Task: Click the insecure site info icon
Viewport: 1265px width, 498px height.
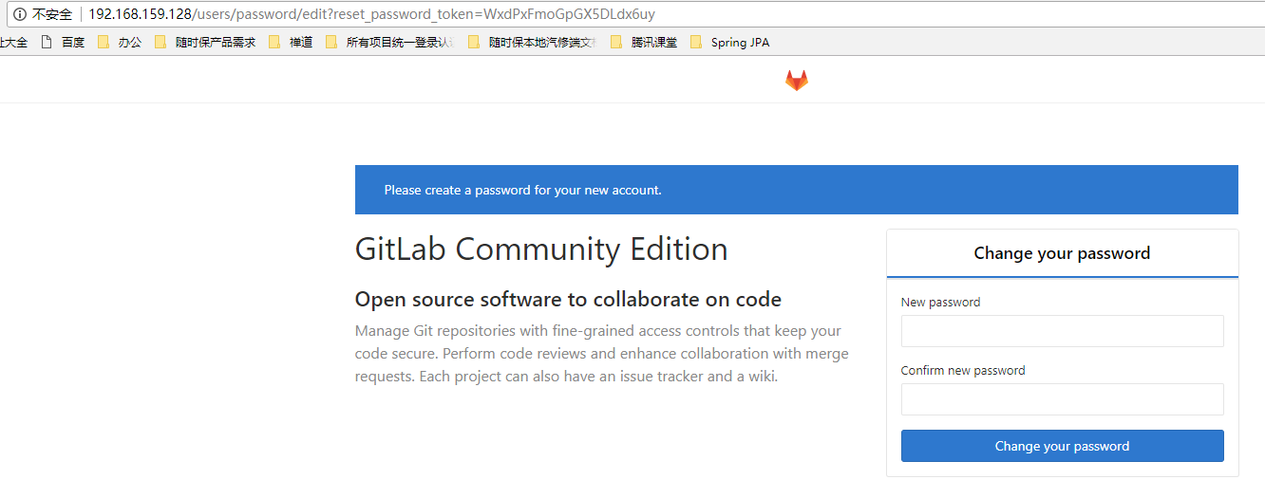Action: (x=19, y=14)
